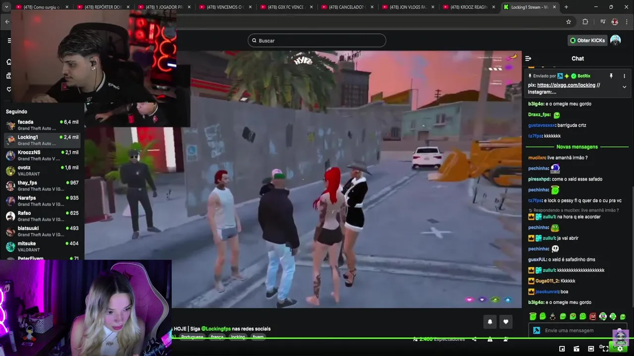Report the stream with warning icon
Image resolution: width=634 pixels, height=356 pixels.
[x=490, y=339]
